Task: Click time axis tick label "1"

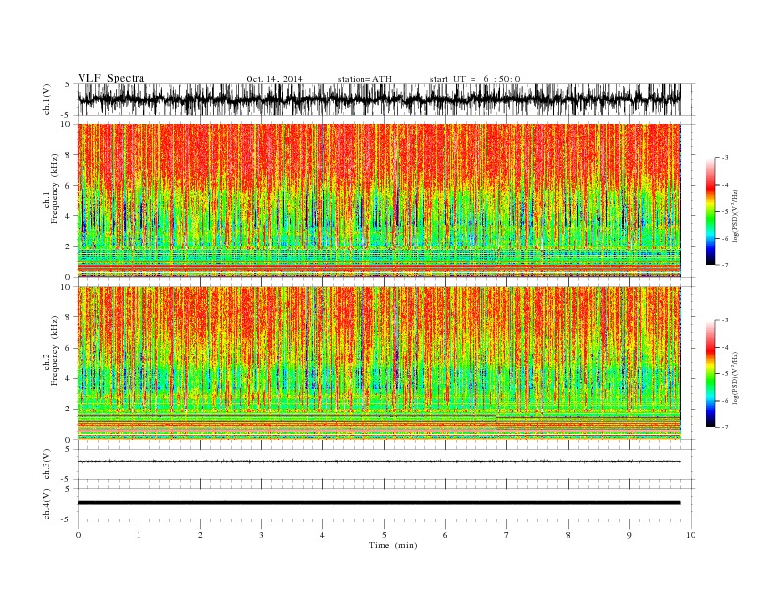Action: 139,535
